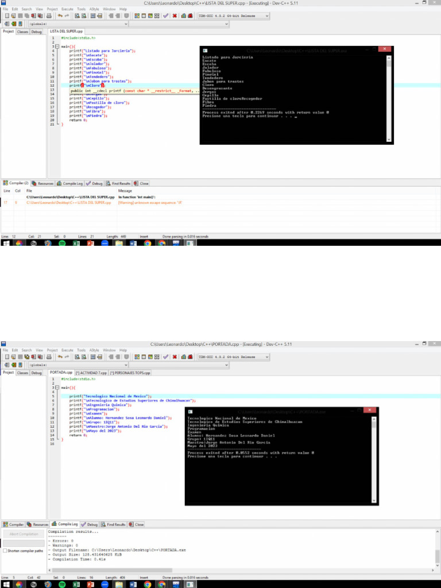This screenshot has height=588, width=441.
Task: Click Word icon in taskbar below PORTADA window
Action: tap(133, 584)
